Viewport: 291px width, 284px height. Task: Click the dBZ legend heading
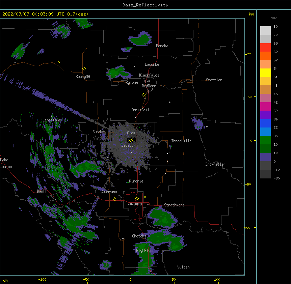click(x=273, y=18)
